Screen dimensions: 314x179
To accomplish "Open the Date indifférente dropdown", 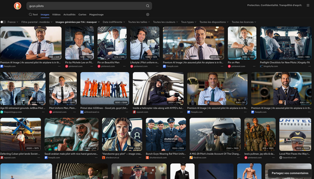I will [114, 22].
